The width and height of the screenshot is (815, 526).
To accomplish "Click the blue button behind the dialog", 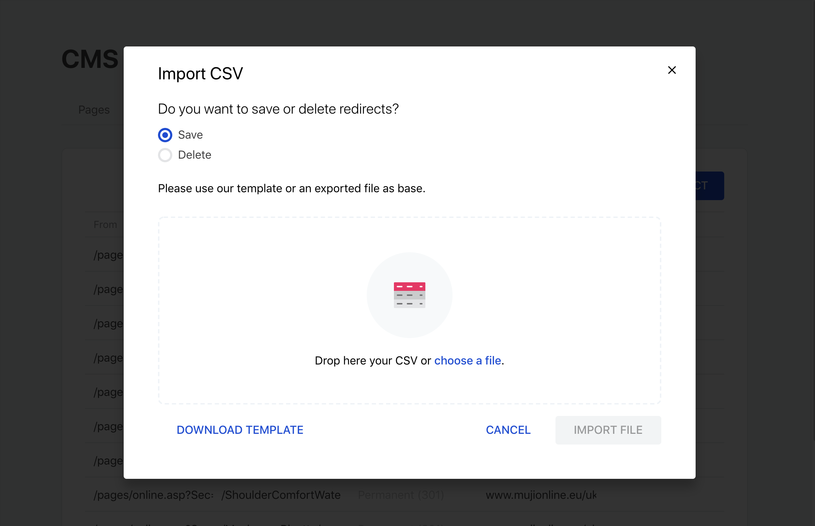I will click(x=710, y=186).
